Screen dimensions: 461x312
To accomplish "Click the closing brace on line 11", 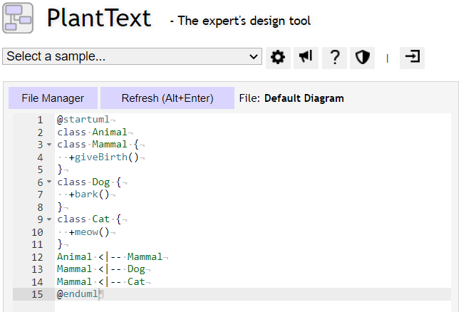I will click(60, 244).
